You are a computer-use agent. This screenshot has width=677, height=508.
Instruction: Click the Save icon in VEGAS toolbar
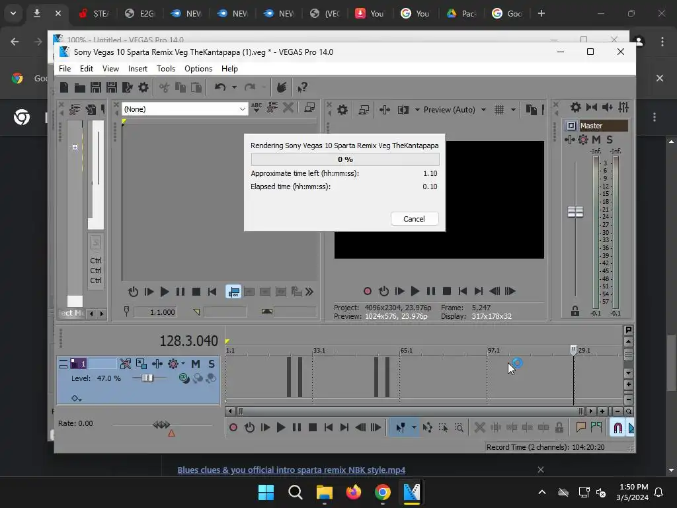coord(96,87)
